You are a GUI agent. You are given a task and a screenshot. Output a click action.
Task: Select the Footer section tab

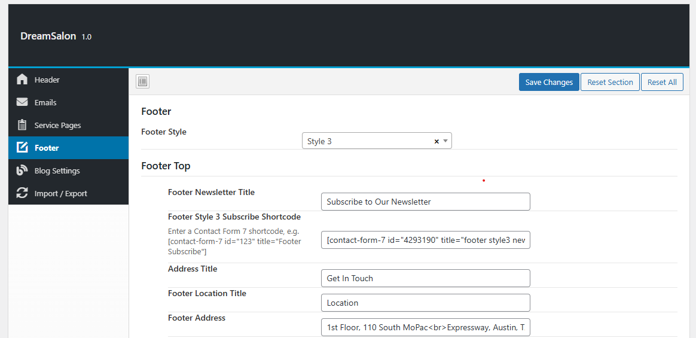click(x=68, y=148)
